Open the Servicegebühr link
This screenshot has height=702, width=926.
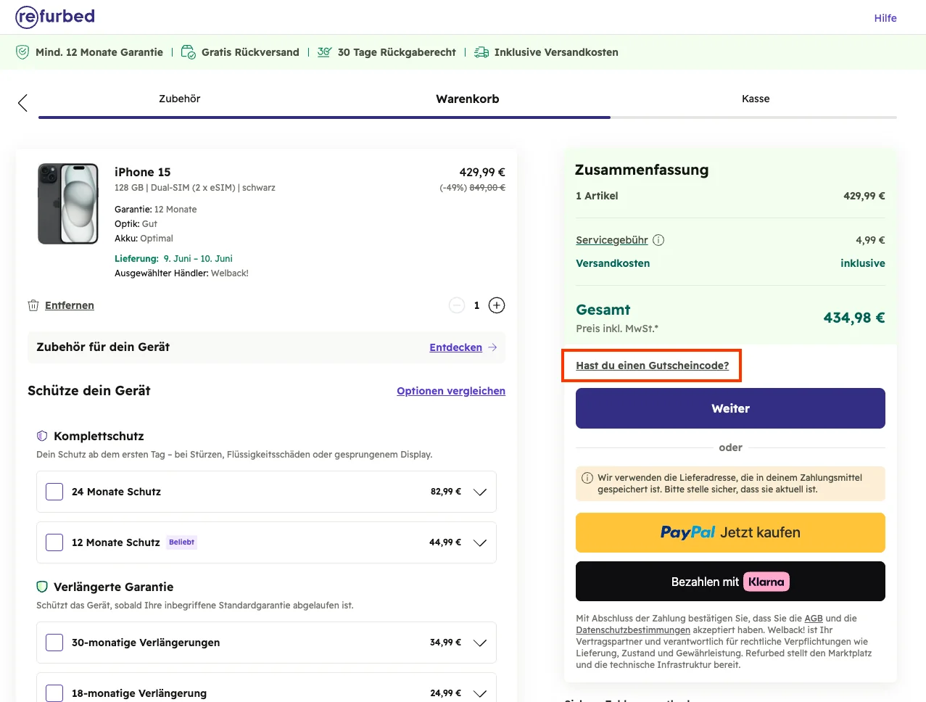(612, 240)
